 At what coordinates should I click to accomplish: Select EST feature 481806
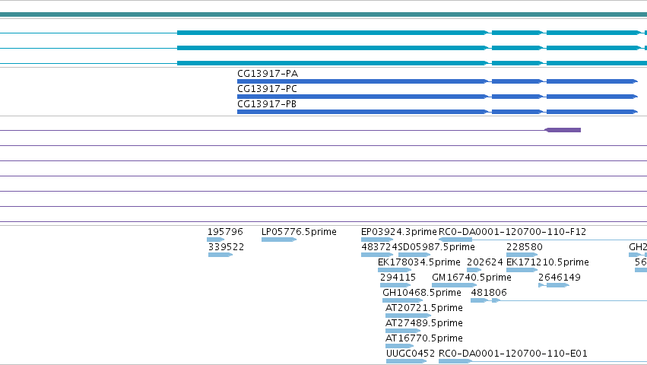coord(489,293)
